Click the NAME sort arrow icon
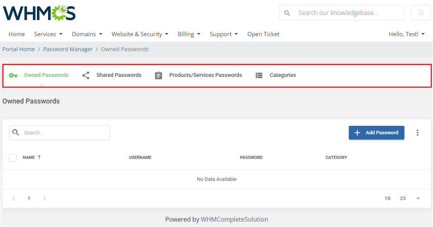 (39, 157)
